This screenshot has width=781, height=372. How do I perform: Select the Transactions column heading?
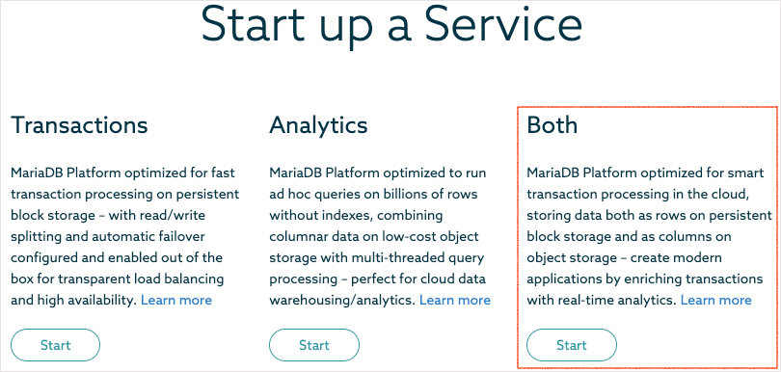tap(79, 124)
